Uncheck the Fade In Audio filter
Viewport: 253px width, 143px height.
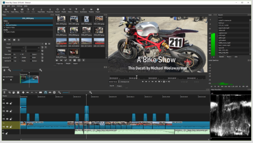[5, 32]
